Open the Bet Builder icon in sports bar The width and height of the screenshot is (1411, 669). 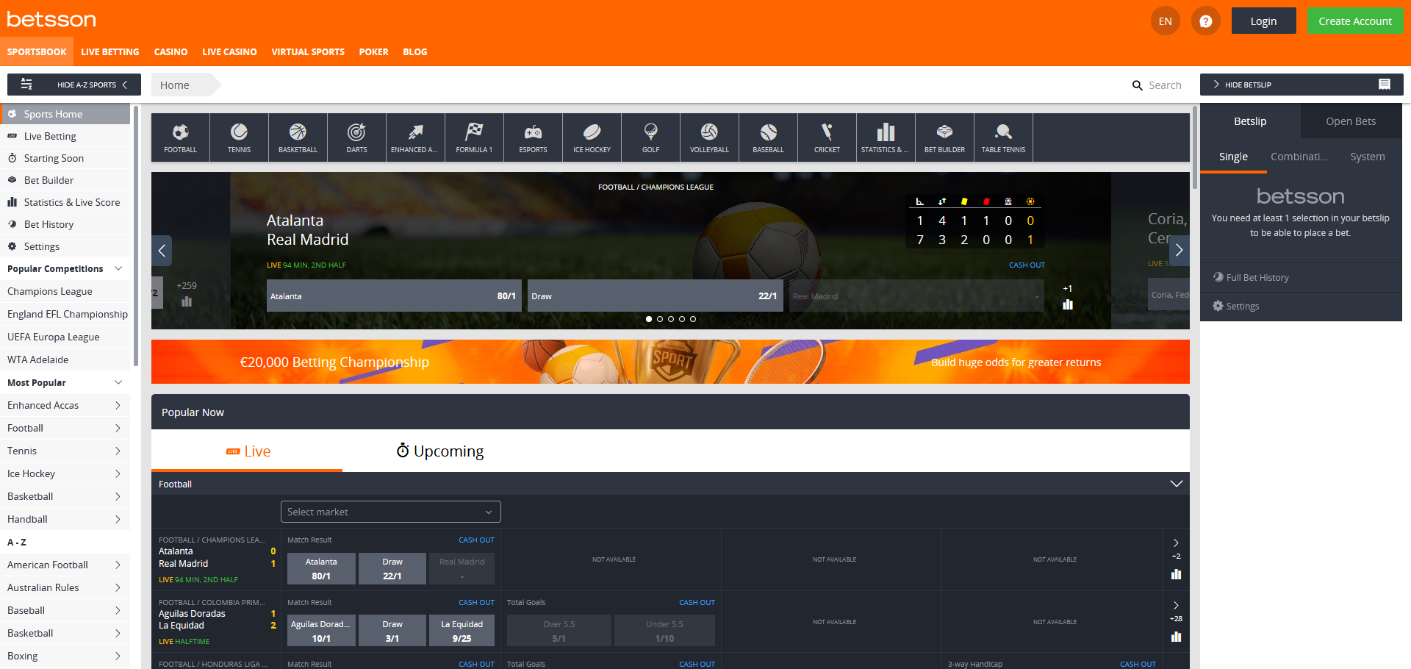(x=944, y=137)
